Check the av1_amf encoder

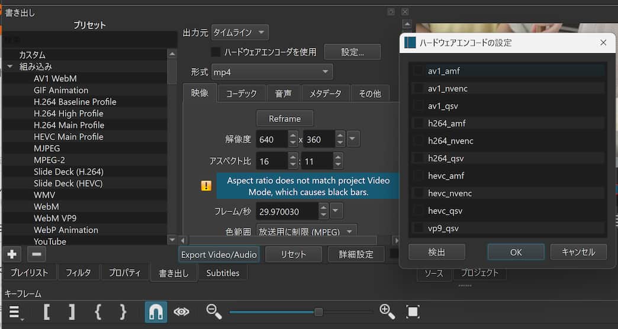[418, 71]
